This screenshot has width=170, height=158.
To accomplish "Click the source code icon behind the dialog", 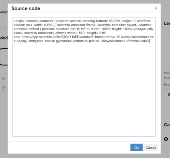I will (3, 78).
